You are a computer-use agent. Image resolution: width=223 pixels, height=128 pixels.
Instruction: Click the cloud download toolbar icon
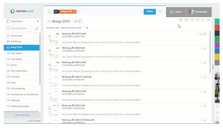click(203, 20)
